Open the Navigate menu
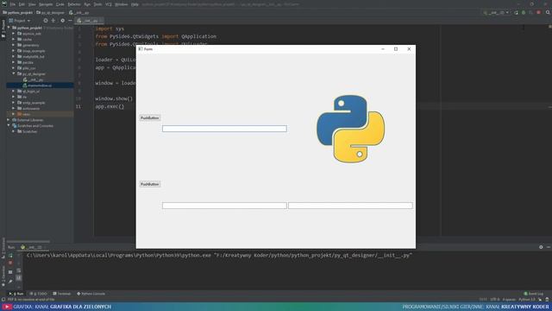Viewport: 552px width, 311px height. [x=46, y=4]
